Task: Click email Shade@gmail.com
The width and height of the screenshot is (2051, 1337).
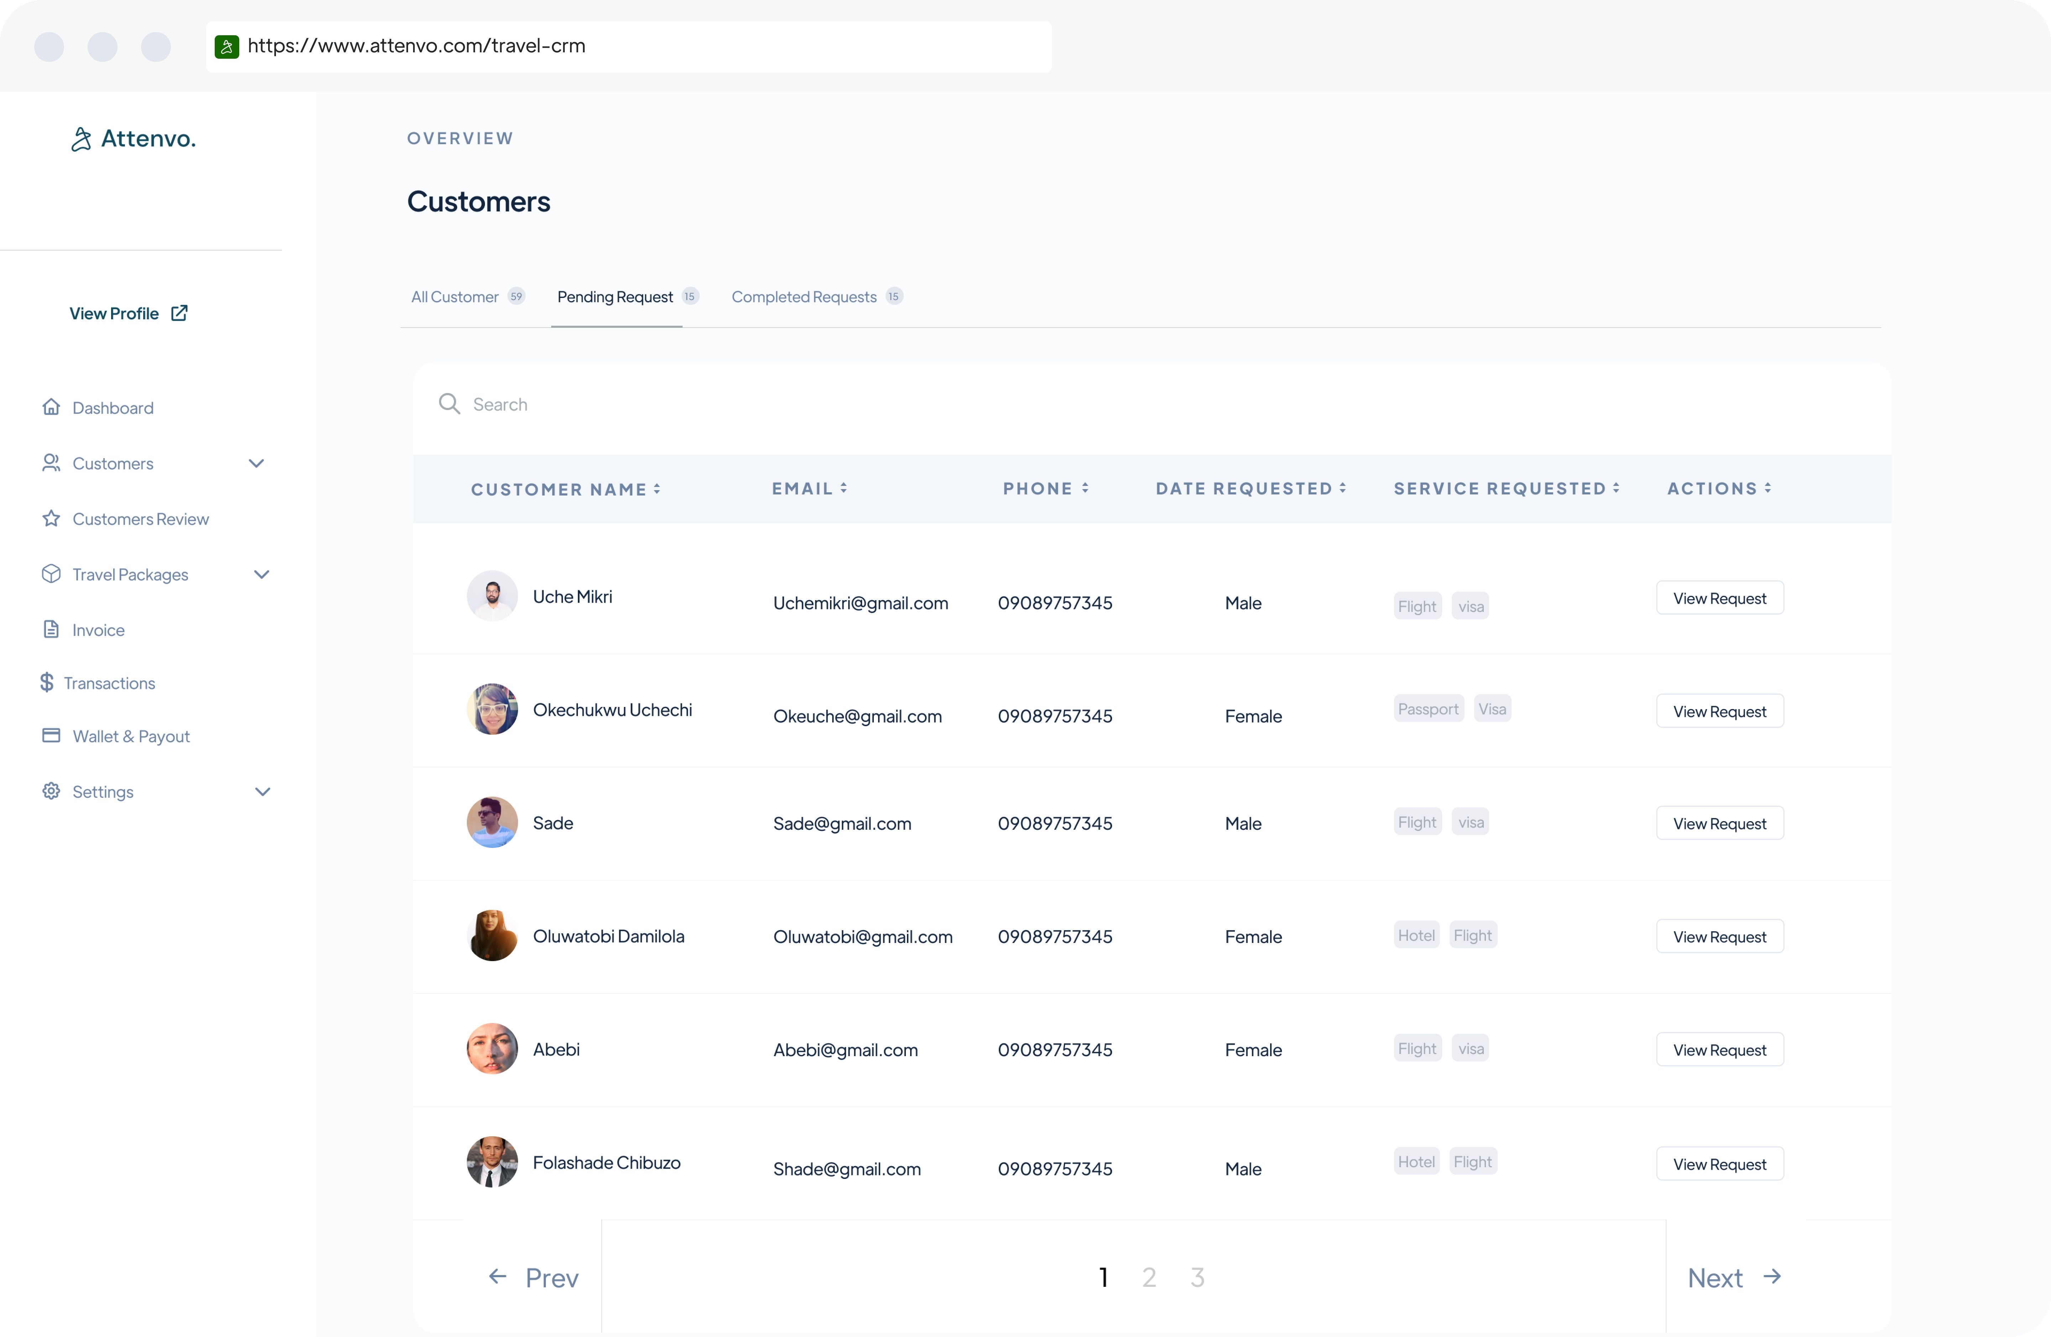Action: coord(846,1169)
